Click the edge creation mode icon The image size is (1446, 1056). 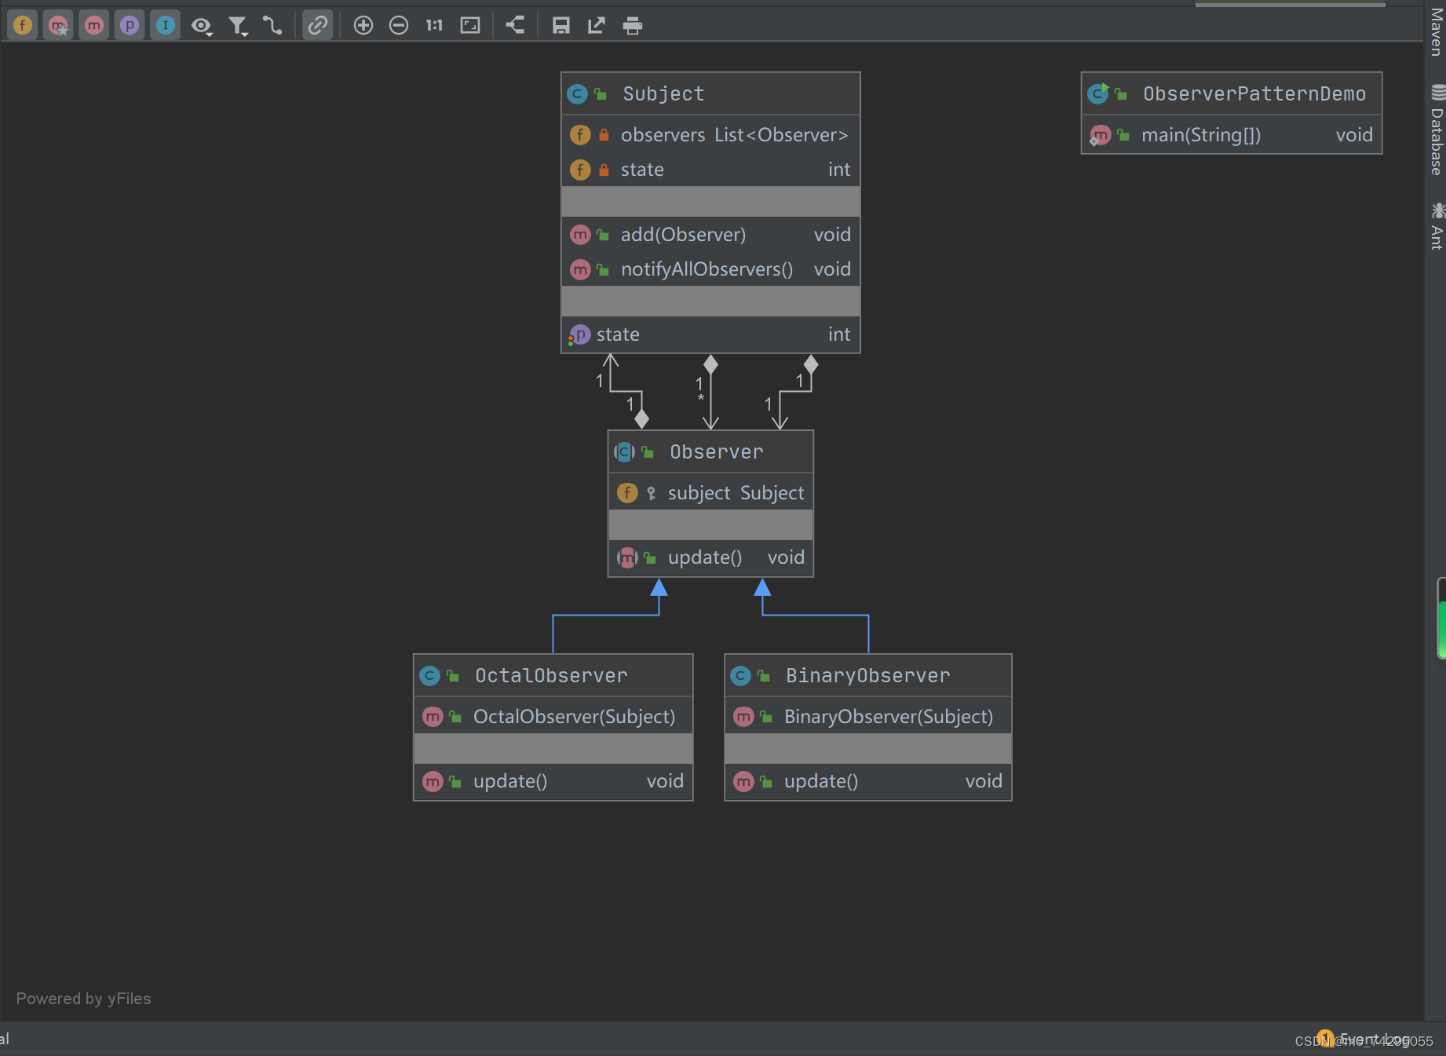click(x=272, y=26)
